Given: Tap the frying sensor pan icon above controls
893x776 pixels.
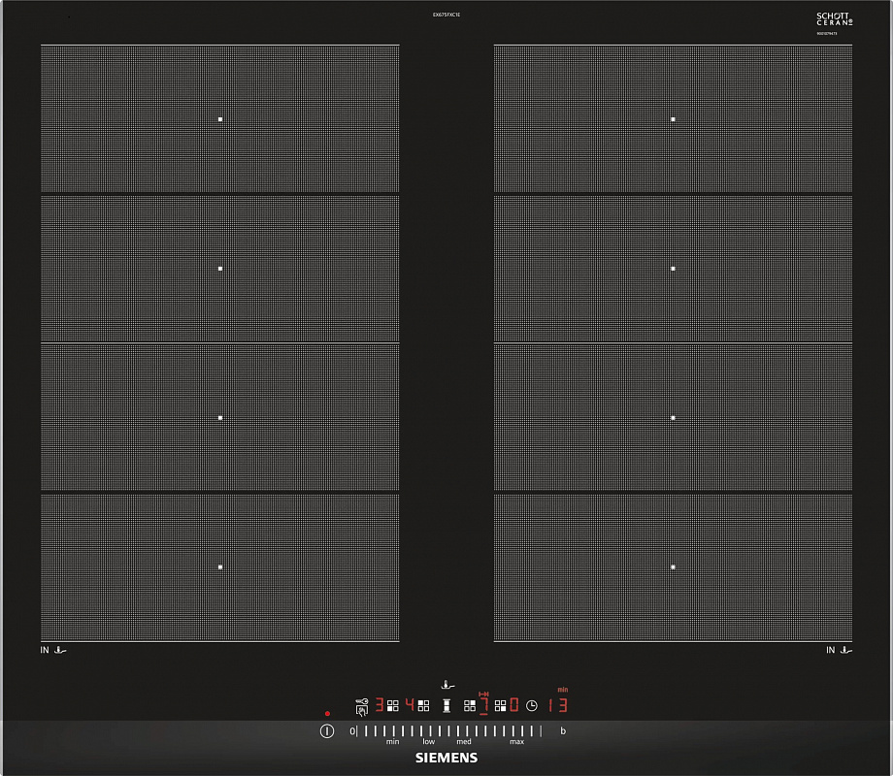Looking at the screenshot, I should (x=446, y=685).
